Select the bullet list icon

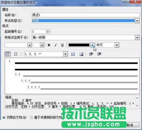point(16,54)
